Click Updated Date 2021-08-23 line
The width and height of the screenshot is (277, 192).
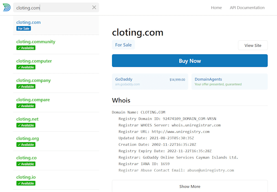pyautogui.click(x=156, y=138)
